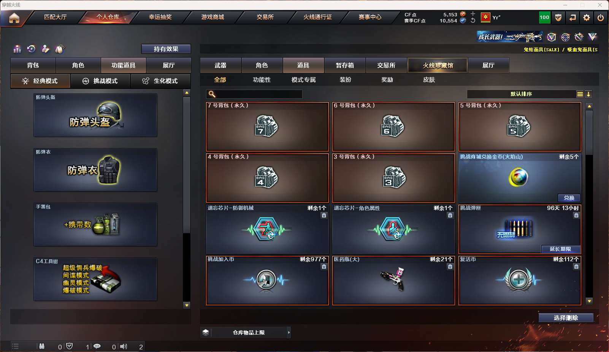609x352 pixels.
Task: Click the inventory grid vertical scrollbar
Action: coord(589,204)
